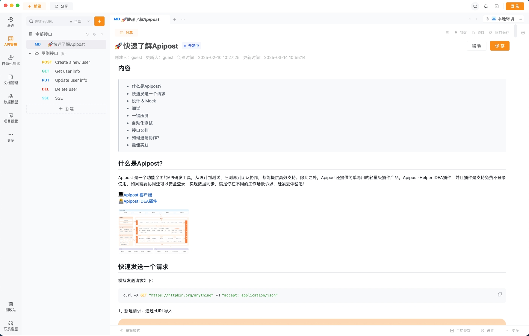Go to 文档管理 in the sidebar
Image resolution: width=529 pixels, height=336 pixels.
coord(11,80)
